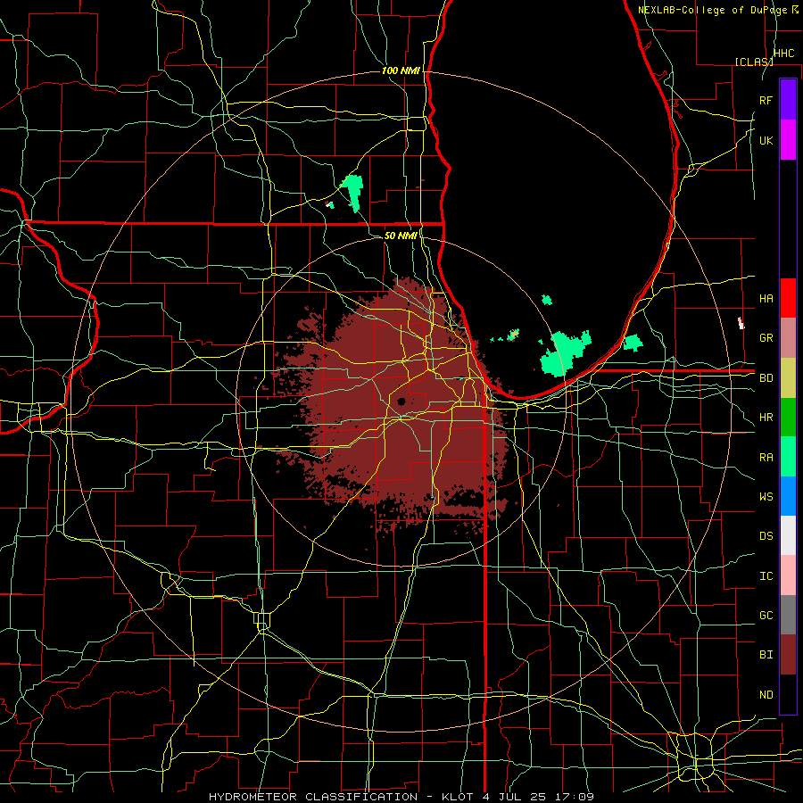Click the 'HA' legend label
803x803 pixels.
(766, 299)
